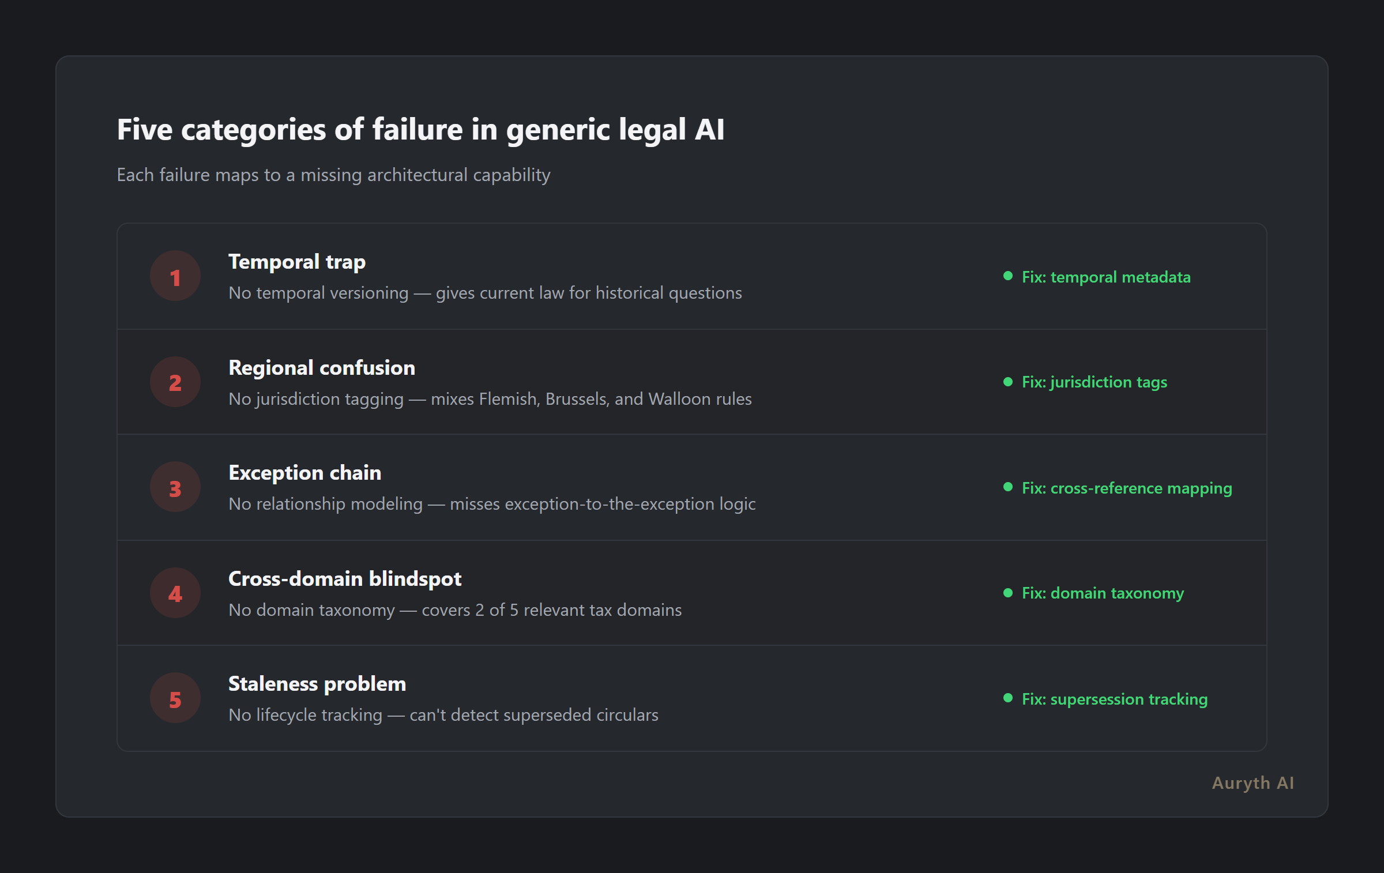
Task: Click the green dot by supersession tracking
Action: click(x=1007, y=699)
